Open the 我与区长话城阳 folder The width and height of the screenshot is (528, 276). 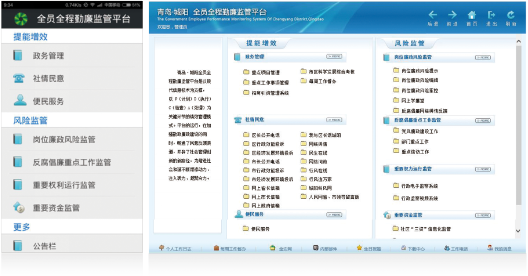(321, 135)
